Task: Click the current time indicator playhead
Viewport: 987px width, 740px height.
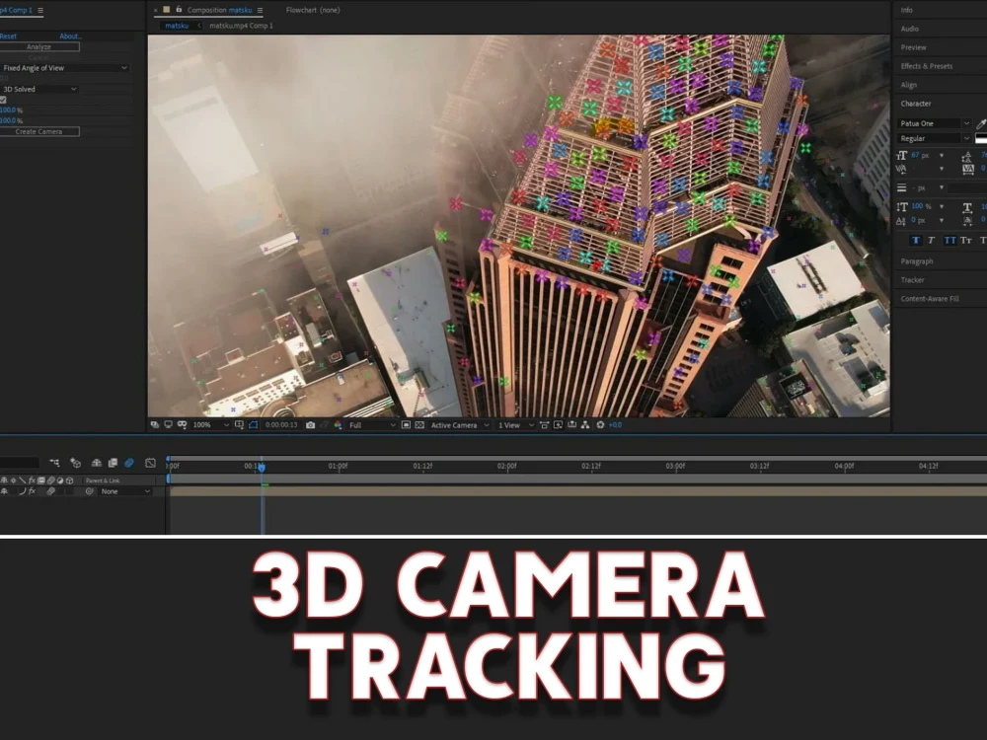Action: coord(262,467)
